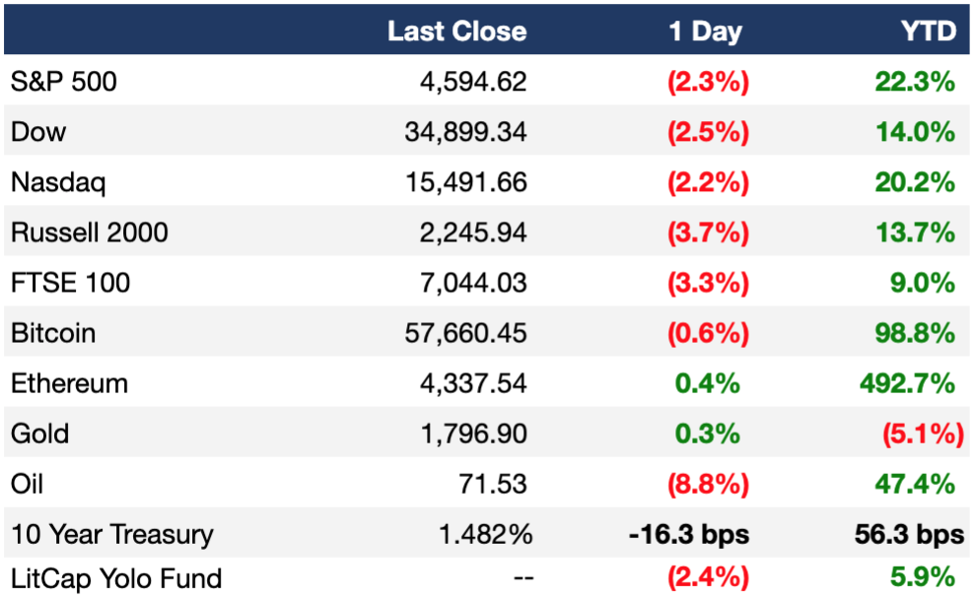Select Oil 1 Day change (8.8%)

point(708,484)
